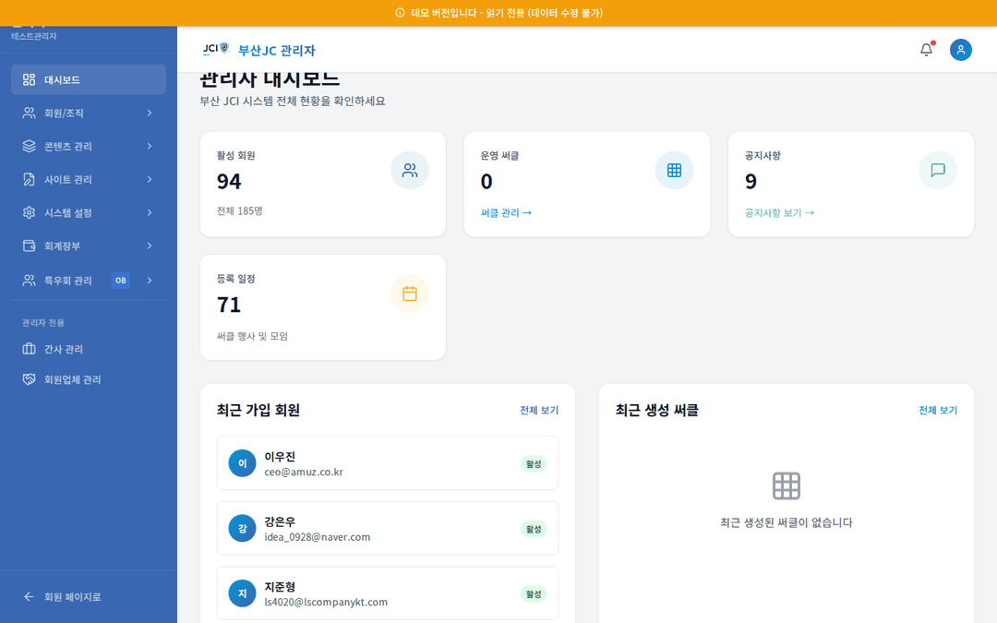Screen dimensions: 997x623
Task: Open the bell notification icon
Action: (x=926, y=50)
